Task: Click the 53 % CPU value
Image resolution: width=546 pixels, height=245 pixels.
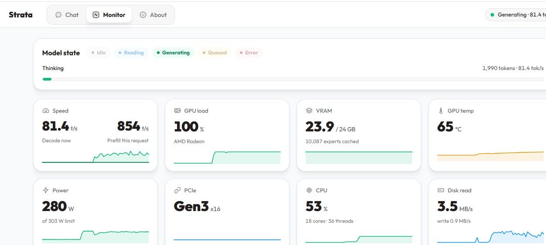Action: click(x=317, y=206)
